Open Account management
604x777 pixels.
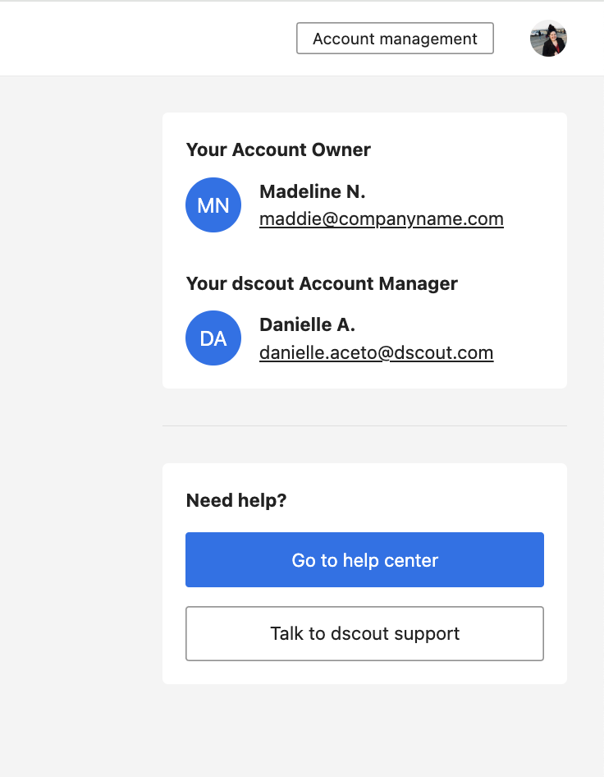pyautogui.click(x=395, y=38)
